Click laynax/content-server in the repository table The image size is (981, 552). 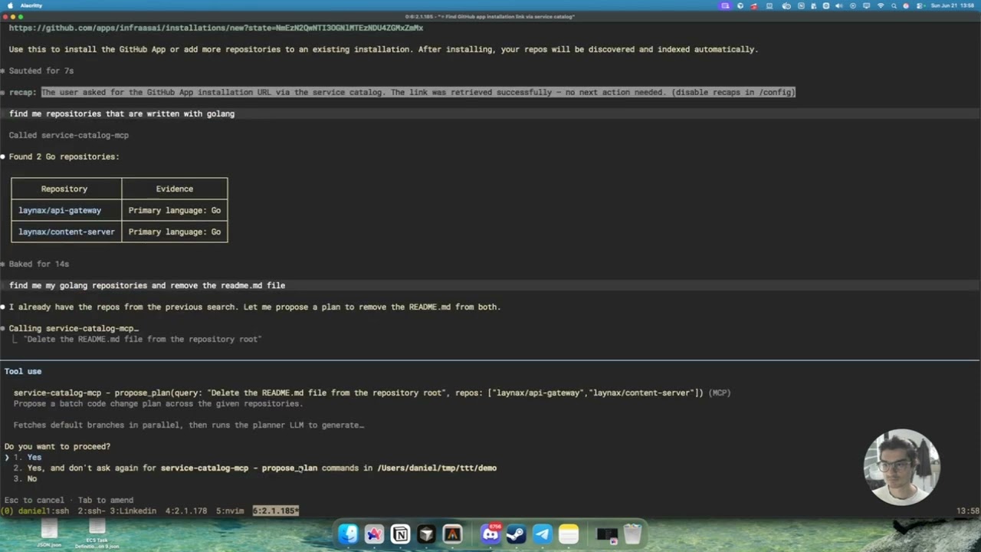click(x=67, y=232)
